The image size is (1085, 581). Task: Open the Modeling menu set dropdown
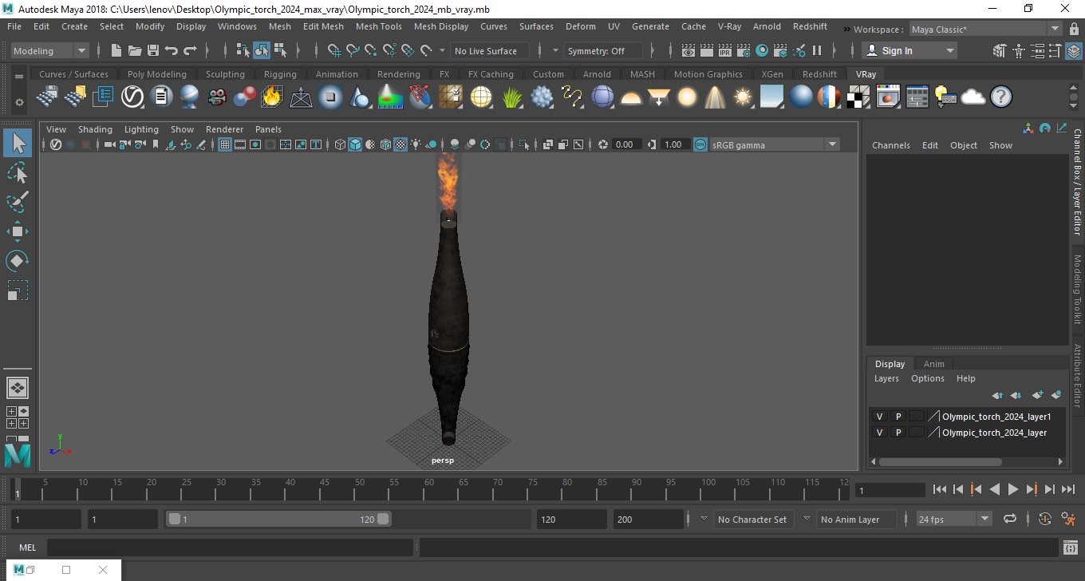50,50
